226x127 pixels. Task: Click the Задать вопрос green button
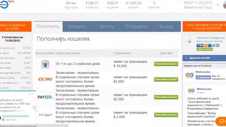pos(204,49)
